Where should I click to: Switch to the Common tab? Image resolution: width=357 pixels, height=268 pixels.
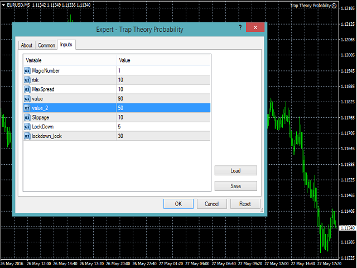[46, 45]
